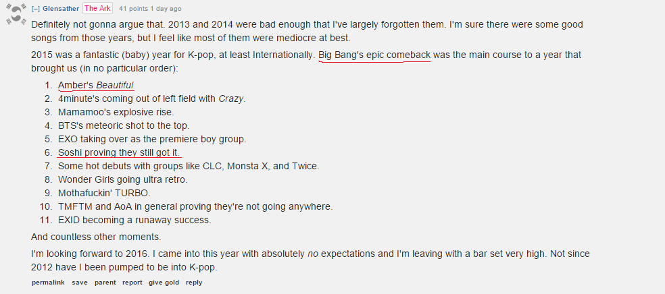This screenshot has width=665, height=294.
Task: Click the 'Mothafuckin' TURBO.' list item
Action: pyautogui.click(x=104, y=194)
